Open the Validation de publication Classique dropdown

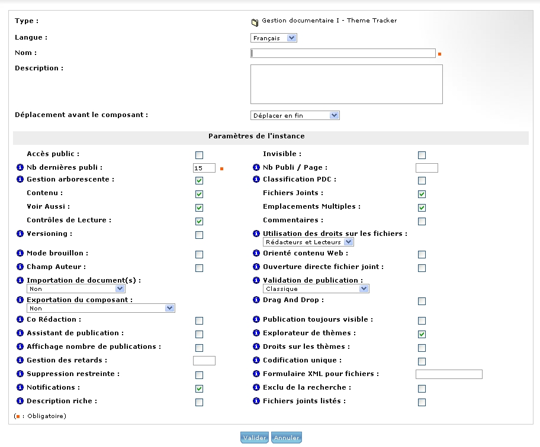(316, 289)
